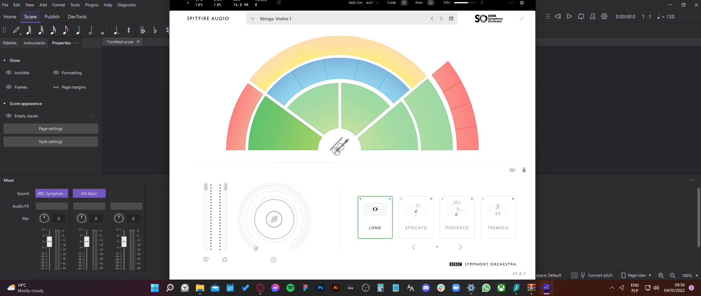Switch to the Publish tab
This screenshot has width=701, height=296.
[52, 16]
